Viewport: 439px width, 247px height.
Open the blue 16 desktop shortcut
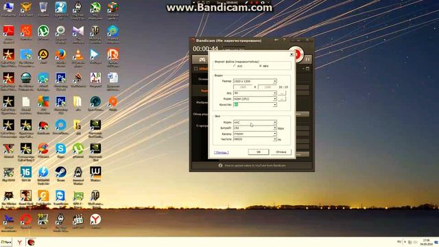26,174
